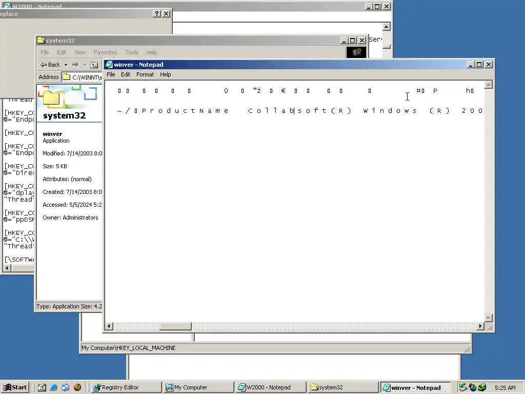
Task: Click the Forward arrow in system32 toolbar
Action: tap(75, 65)
